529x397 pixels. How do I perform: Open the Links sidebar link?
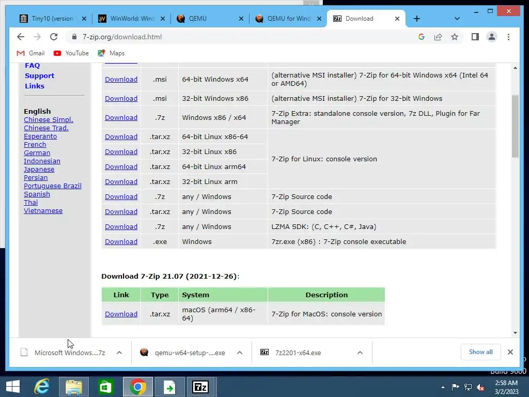(x=35, y=86)
